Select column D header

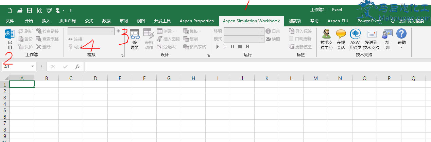tap(95, 78)
